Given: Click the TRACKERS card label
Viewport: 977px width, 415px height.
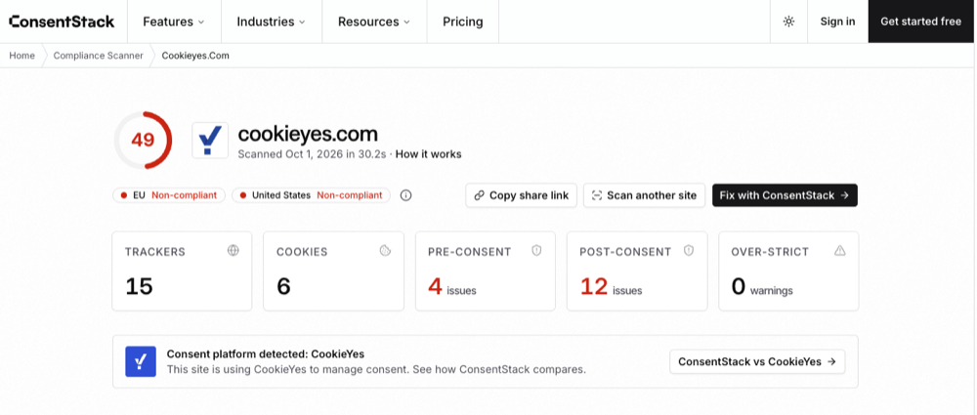Looking at the screenshot, I should click(x=155, y=252).
